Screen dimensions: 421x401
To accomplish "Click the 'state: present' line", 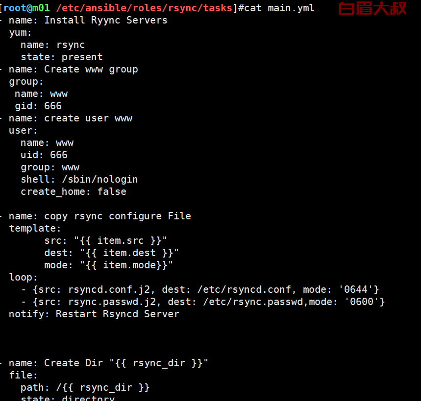I will 62,57.
